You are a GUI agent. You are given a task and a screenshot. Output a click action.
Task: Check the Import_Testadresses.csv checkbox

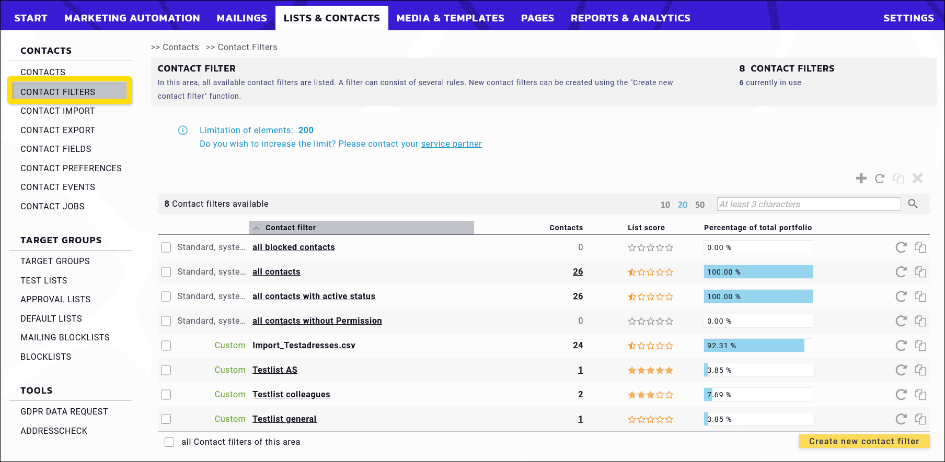point(166,346)
